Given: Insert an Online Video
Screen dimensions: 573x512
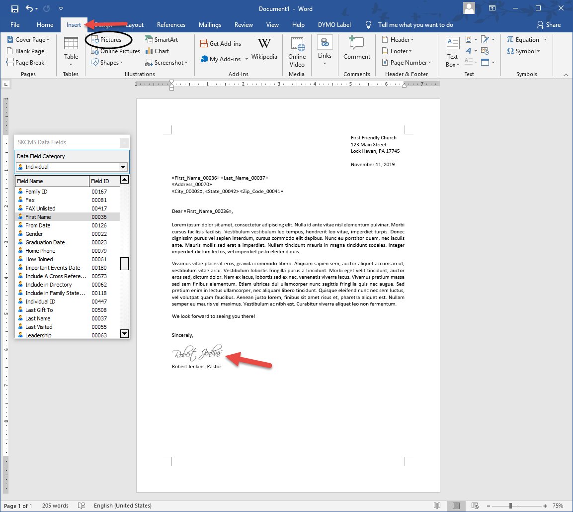Looking at the screenshot, I should pyautogui.click(x=297, y=52).
